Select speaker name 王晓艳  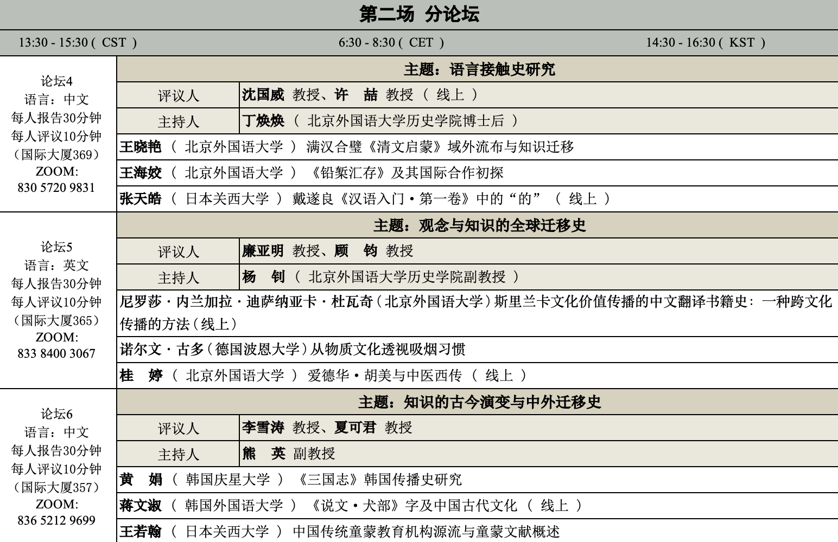pyautogui.click(x=141, y=147)
